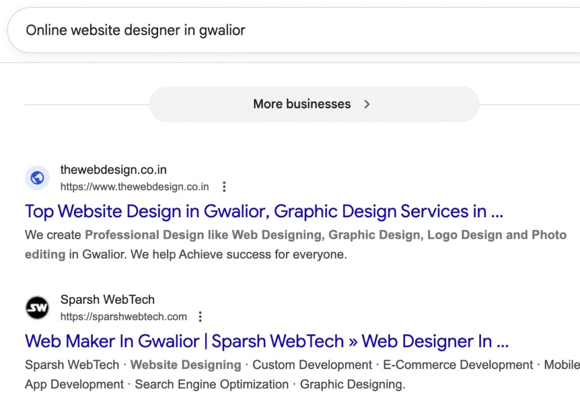The width and height of the screenshot is (580, 400).
Task: Click the thewebdesign.co.in site name
Action: click(x=113, y=170)
